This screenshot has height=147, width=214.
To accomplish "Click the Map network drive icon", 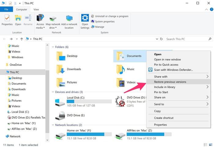I will coord(53,23).
